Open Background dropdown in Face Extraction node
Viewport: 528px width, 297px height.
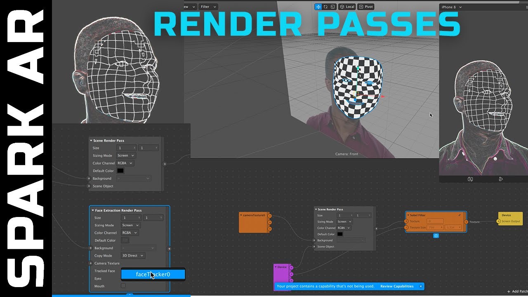[x=138, y=248]
